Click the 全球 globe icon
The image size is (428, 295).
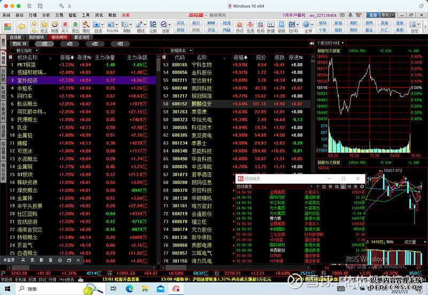click(x=306, y=26)
